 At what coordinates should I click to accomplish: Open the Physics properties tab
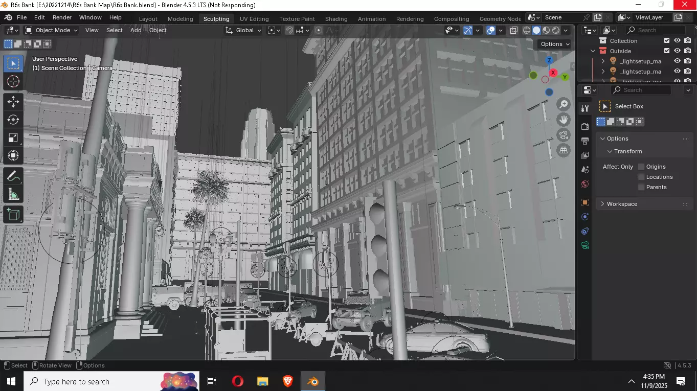coord(586,217)
